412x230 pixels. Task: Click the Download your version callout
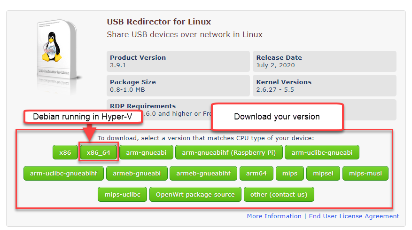(x=277, y=117)
